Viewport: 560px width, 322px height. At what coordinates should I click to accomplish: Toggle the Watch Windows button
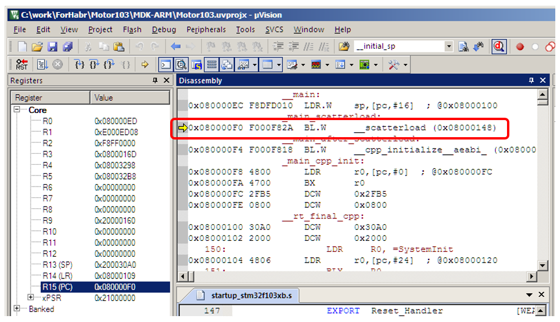244,65
